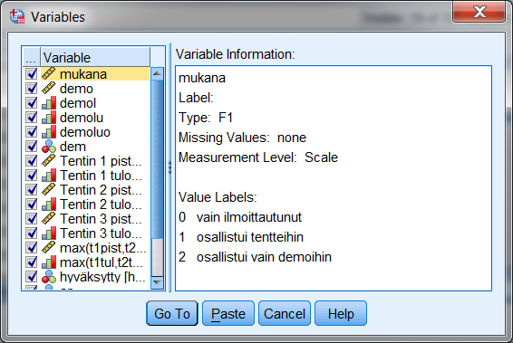Close the Variables dialog window

click(x=479, y=12)
